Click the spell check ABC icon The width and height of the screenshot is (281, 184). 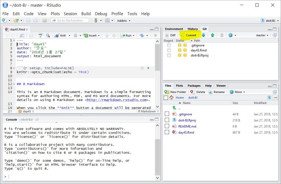[x=40, y=35]
